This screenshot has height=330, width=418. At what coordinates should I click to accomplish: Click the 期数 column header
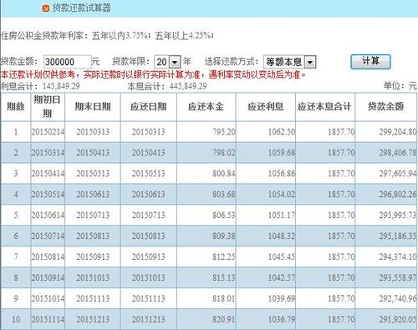coord(16,107)
